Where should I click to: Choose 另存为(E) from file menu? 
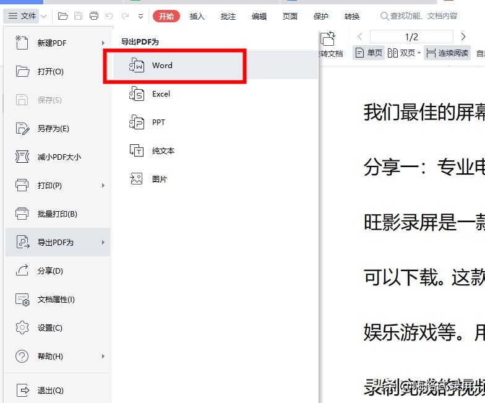[58, 129]
